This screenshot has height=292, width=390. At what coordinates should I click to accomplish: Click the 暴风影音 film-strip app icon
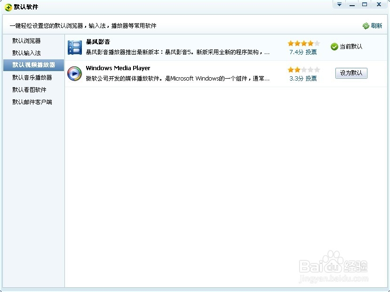click(75, 47)
